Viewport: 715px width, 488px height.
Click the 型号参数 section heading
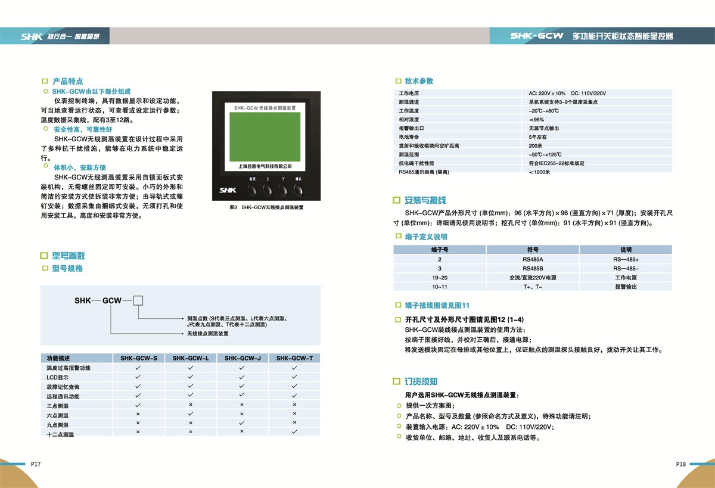[x=69, y=255]
